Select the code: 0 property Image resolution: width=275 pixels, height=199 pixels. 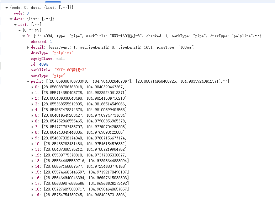21,13
